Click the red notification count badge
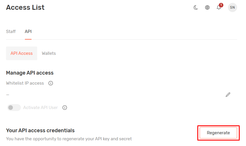 tap(221, 5)
